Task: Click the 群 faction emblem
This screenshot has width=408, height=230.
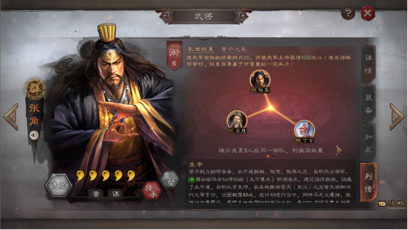Action: (x=35, y=88)
